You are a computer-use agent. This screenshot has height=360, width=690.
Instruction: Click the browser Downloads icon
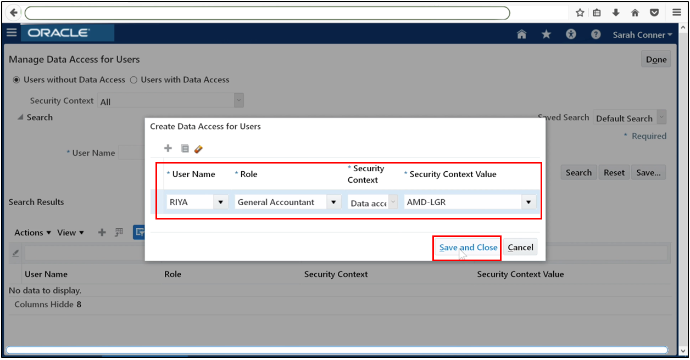coord(615,12)
